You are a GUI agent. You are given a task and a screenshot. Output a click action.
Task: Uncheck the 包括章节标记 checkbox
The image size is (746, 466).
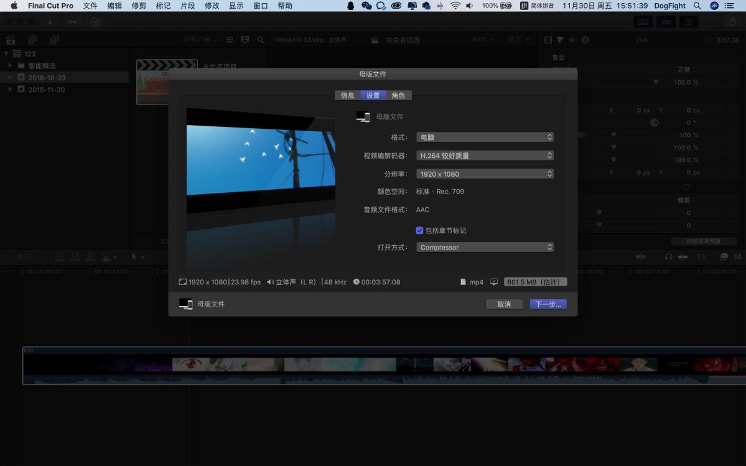(x=419, y=230)
